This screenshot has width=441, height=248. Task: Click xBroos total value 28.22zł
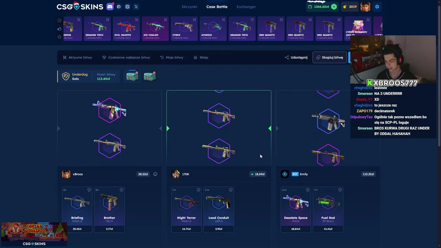pyautogui.click(x=143, y=174)
